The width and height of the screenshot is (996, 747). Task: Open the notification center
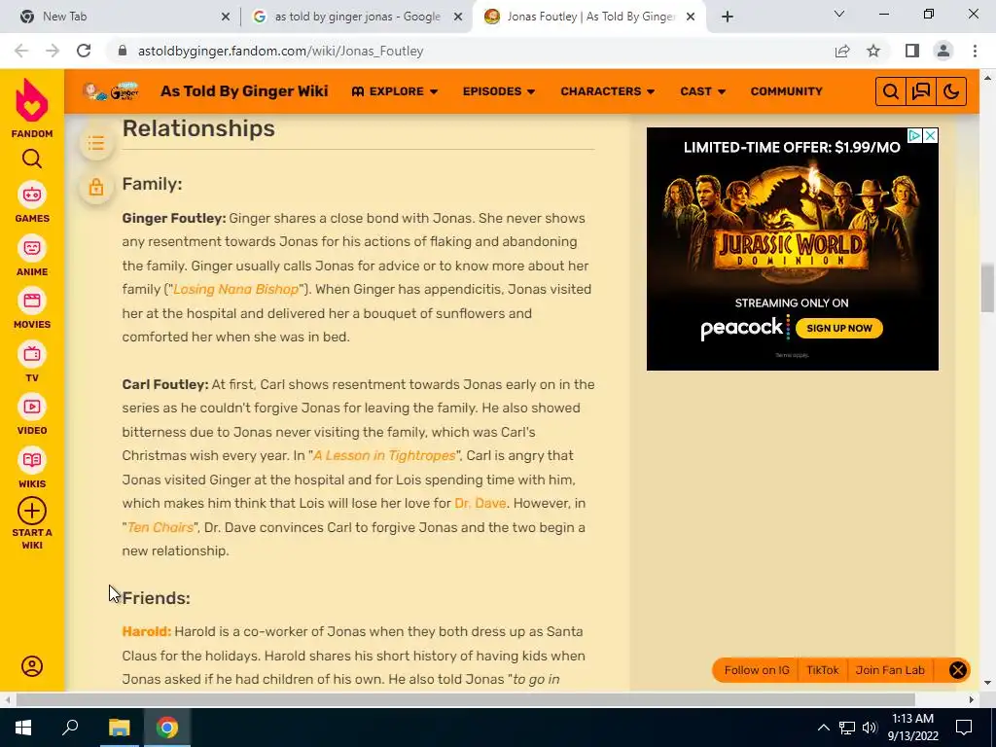click(x=964, y=728)
